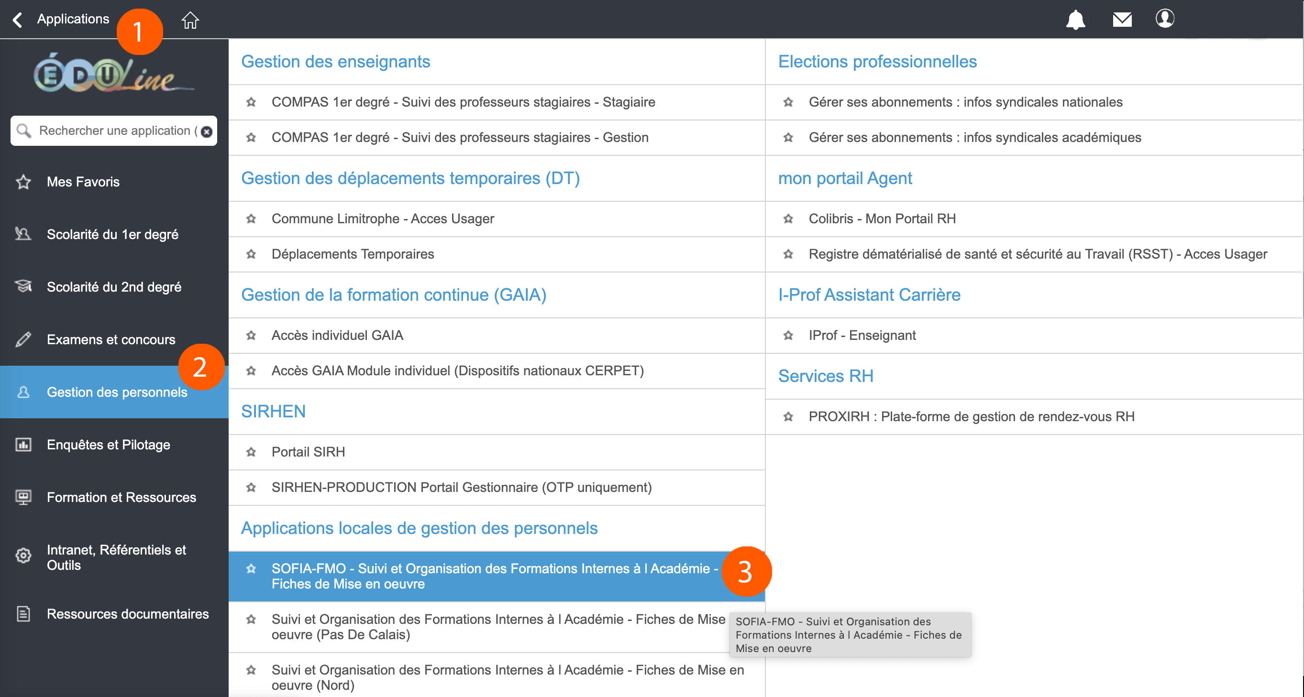
Task: Star SOFIA-FMO application as favorite
Action: click(251, 568)
